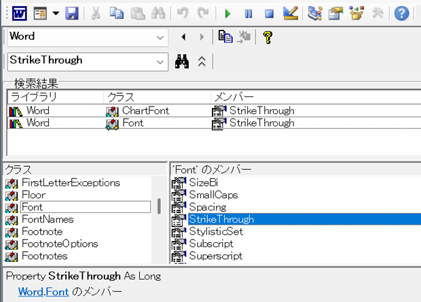421x302 pixels.
Task: Open Visual Basic Help blue question icon
Action: (402, 13)
